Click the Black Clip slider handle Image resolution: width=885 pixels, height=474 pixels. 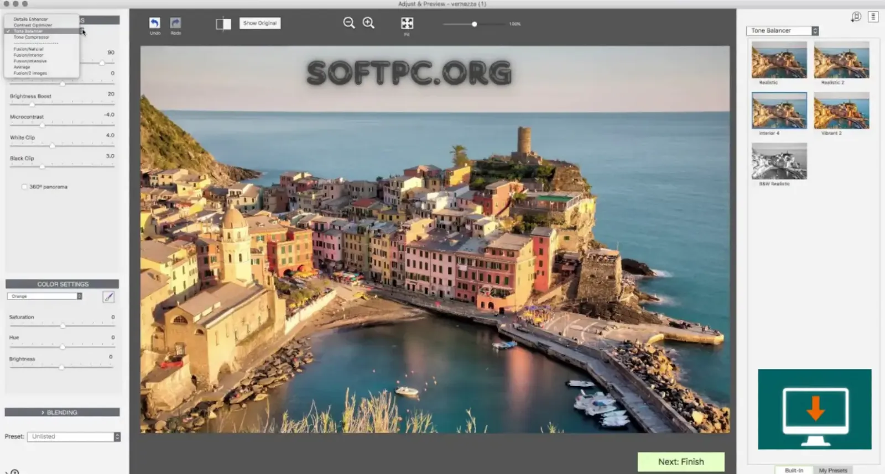click(42, 166)
